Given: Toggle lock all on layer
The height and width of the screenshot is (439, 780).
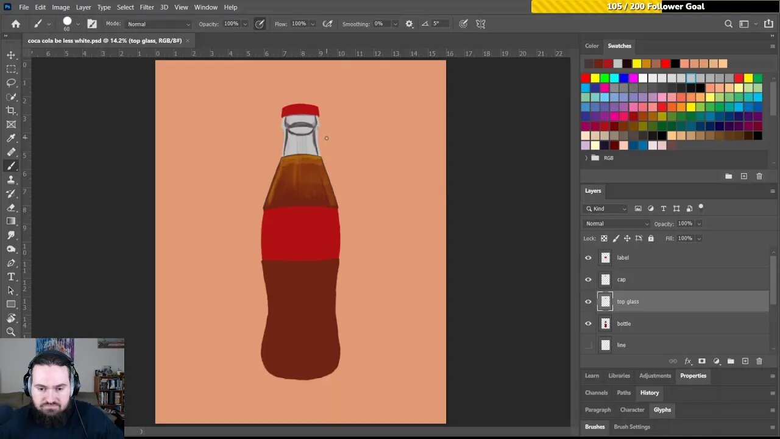Looking at the screenshot, I should tap(651, 238).
